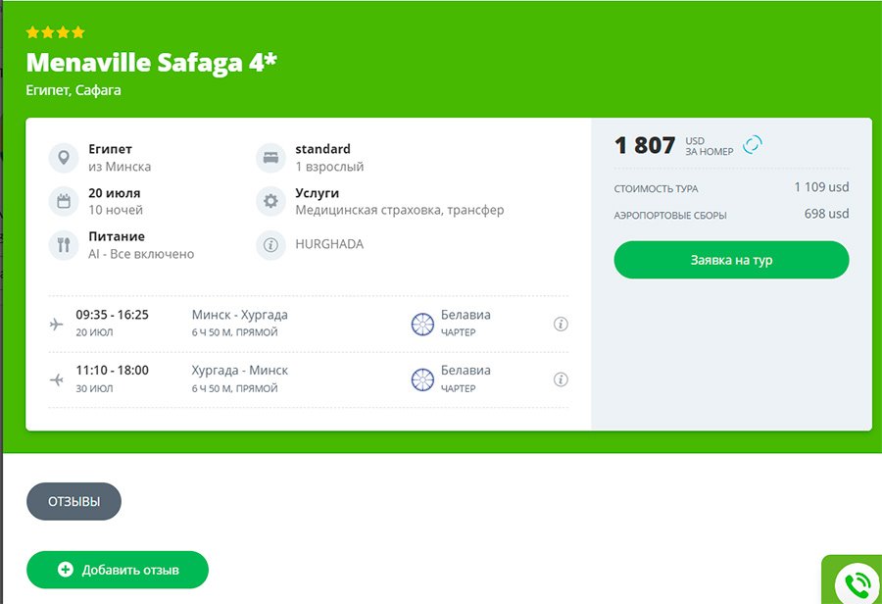Viewport: 882px width, 604px height.
Task: Click the return airplane icon at 11:10
Action: pyautogui.click(x=57, y=379)
